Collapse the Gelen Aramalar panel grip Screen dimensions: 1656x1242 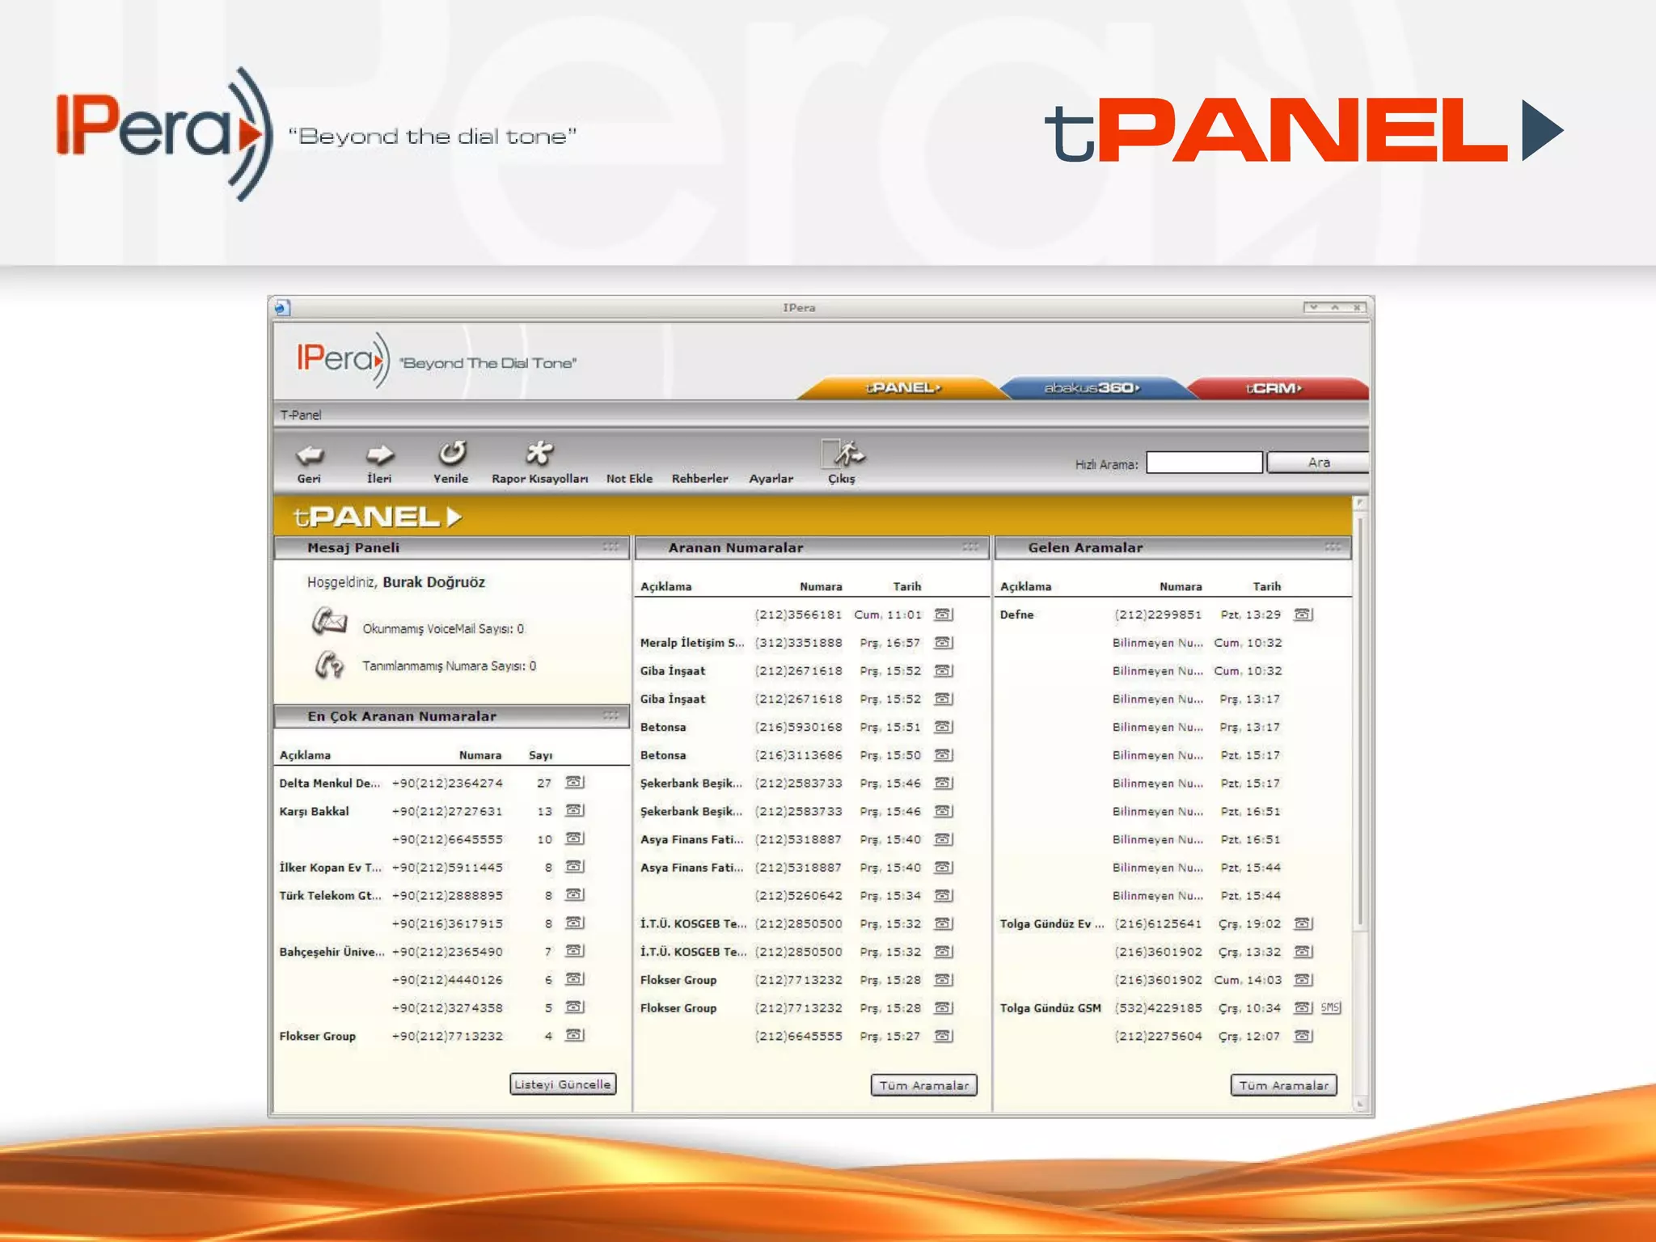(1332, 547)
